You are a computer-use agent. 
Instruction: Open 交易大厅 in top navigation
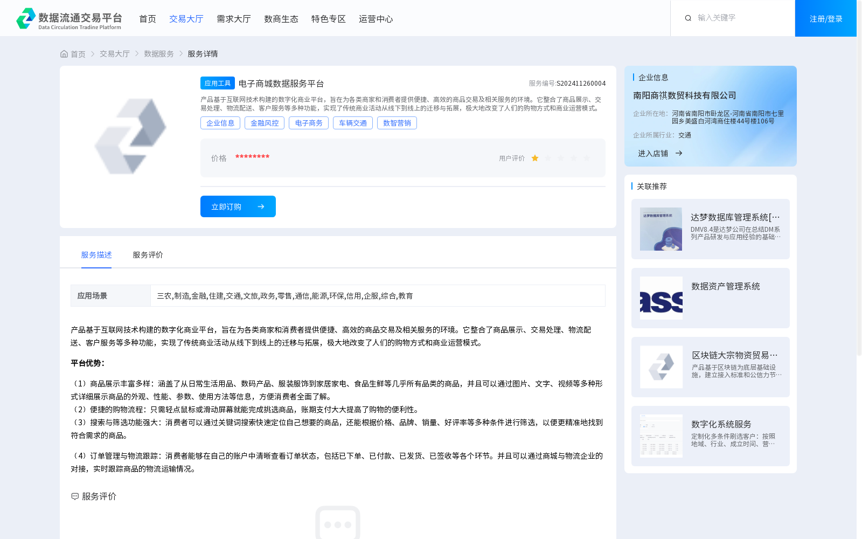pyautogui.click(x=186, y=19)
